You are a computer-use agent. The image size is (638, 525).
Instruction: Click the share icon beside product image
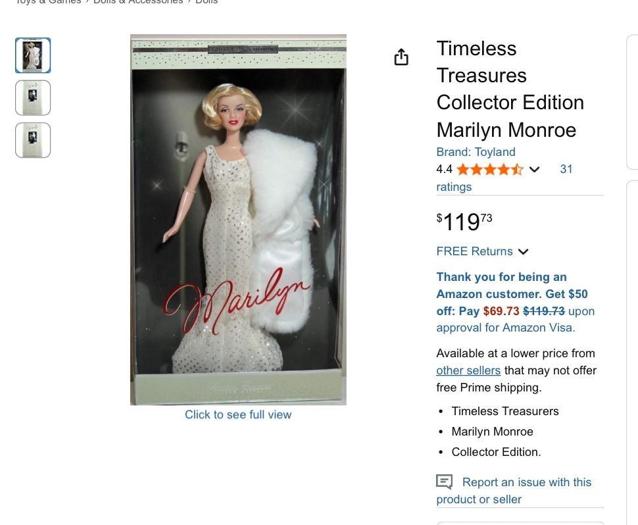coord(401,58)
